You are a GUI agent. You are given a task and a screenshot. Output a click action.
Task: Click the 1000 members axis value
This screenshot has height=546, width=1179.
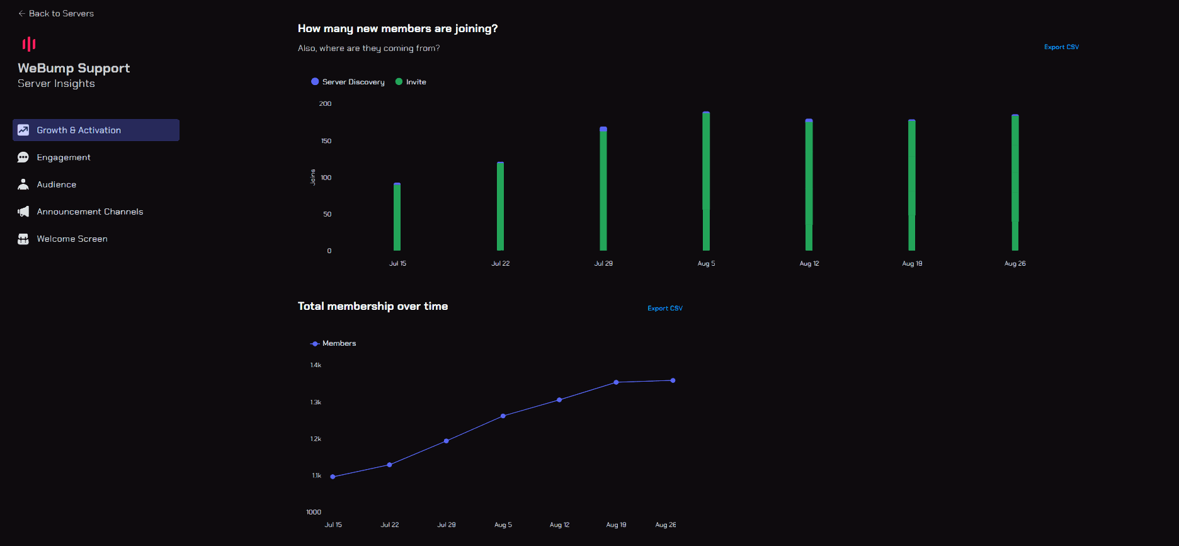(x=314, y=512)
